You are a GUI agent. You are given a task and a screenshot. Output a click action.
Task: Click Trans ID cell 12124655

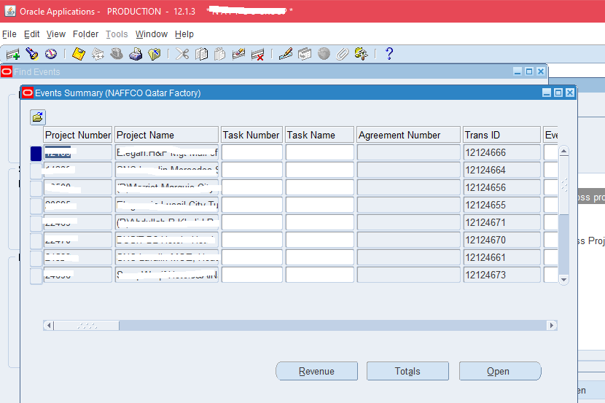[x=501, y=206]
